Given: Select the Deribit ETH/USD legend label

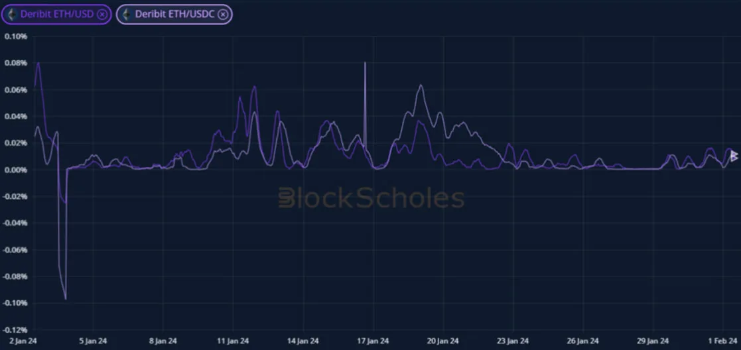Looking at the screenshot, I should point(57,14).
